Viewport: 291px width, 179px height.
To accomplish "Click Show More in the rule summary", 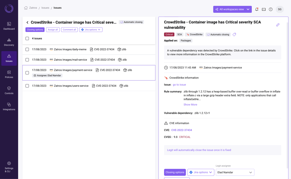I will (x=190, y=104).
